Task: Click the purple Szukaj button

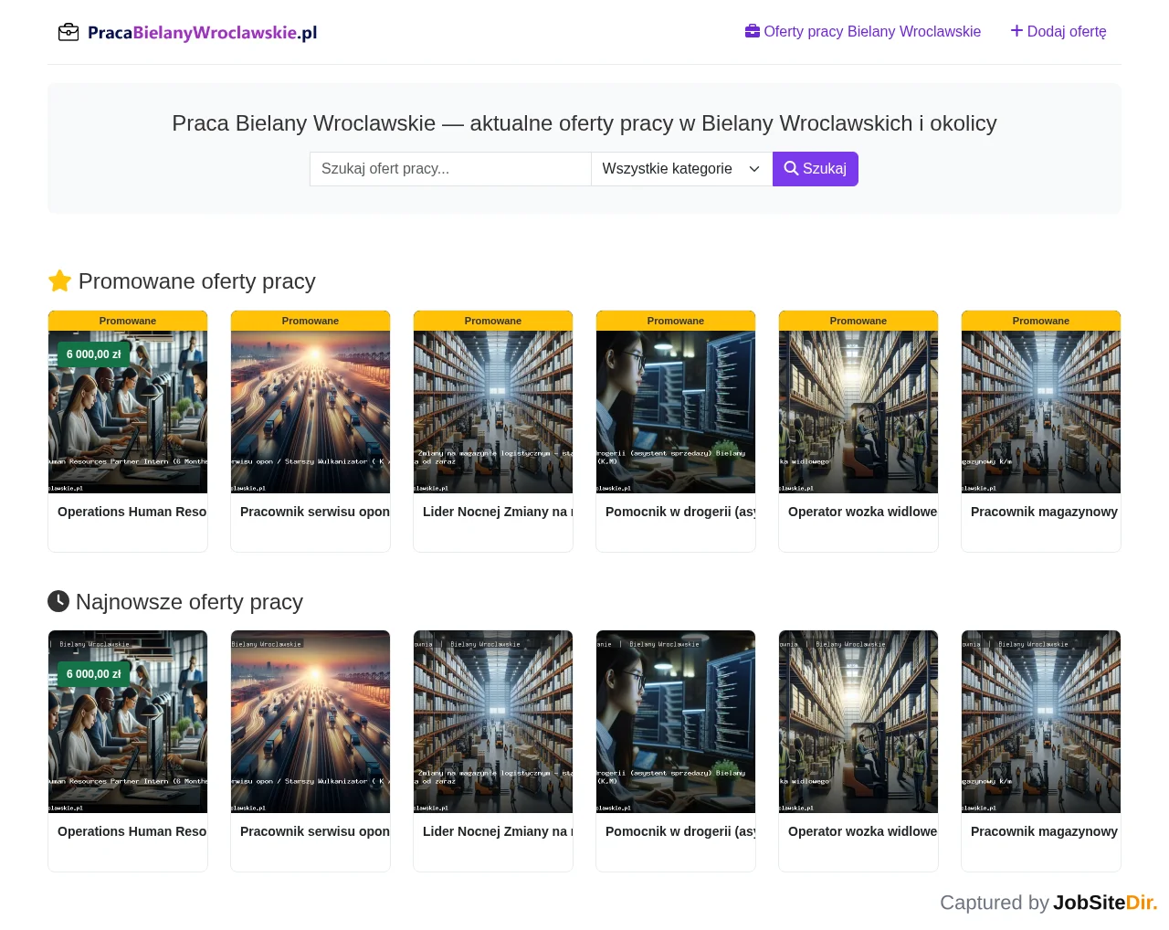Action: point(816,169)
